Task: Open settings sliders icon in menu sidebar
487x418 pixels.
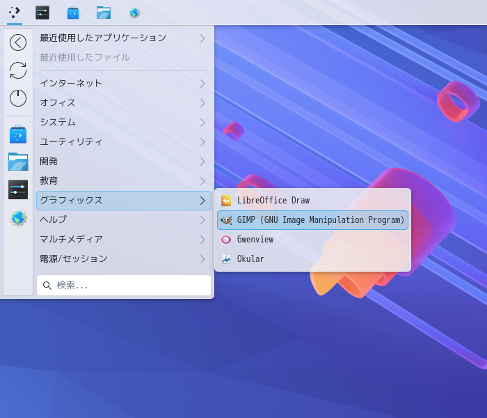Action: point(18,189)
